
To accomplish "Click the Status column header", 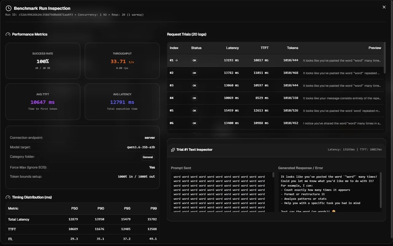I will [x=196, y=48].
